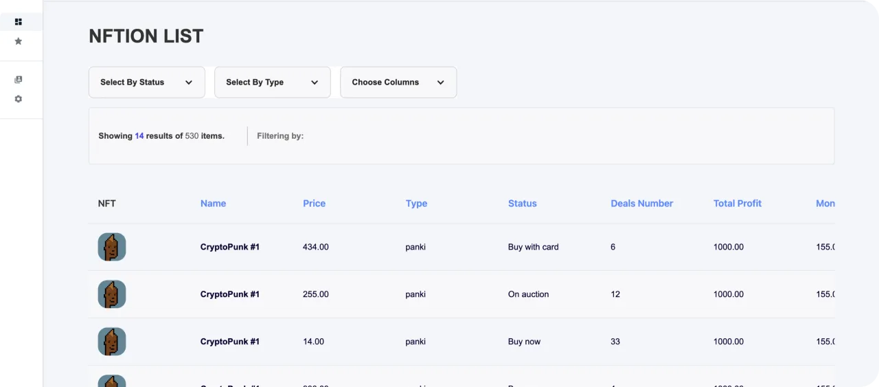
Task: Click the price value 434.00
Action: (x=316, y=247)
